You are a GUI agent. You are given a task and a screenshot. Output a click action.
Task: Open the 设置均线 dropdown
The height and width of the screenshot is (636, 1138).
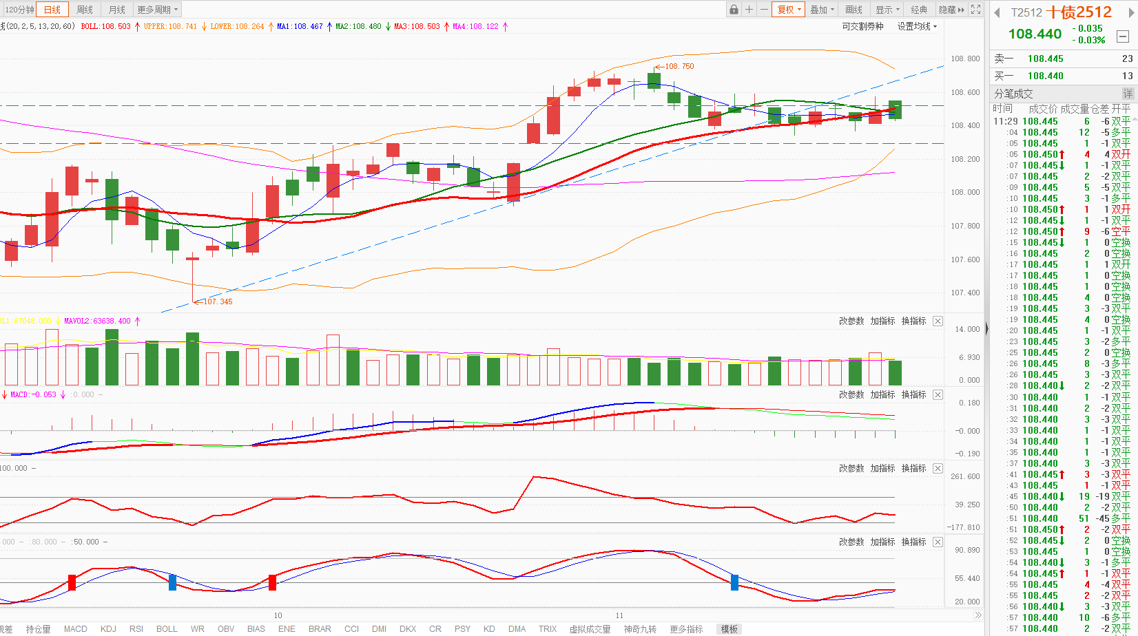point(917,26)
